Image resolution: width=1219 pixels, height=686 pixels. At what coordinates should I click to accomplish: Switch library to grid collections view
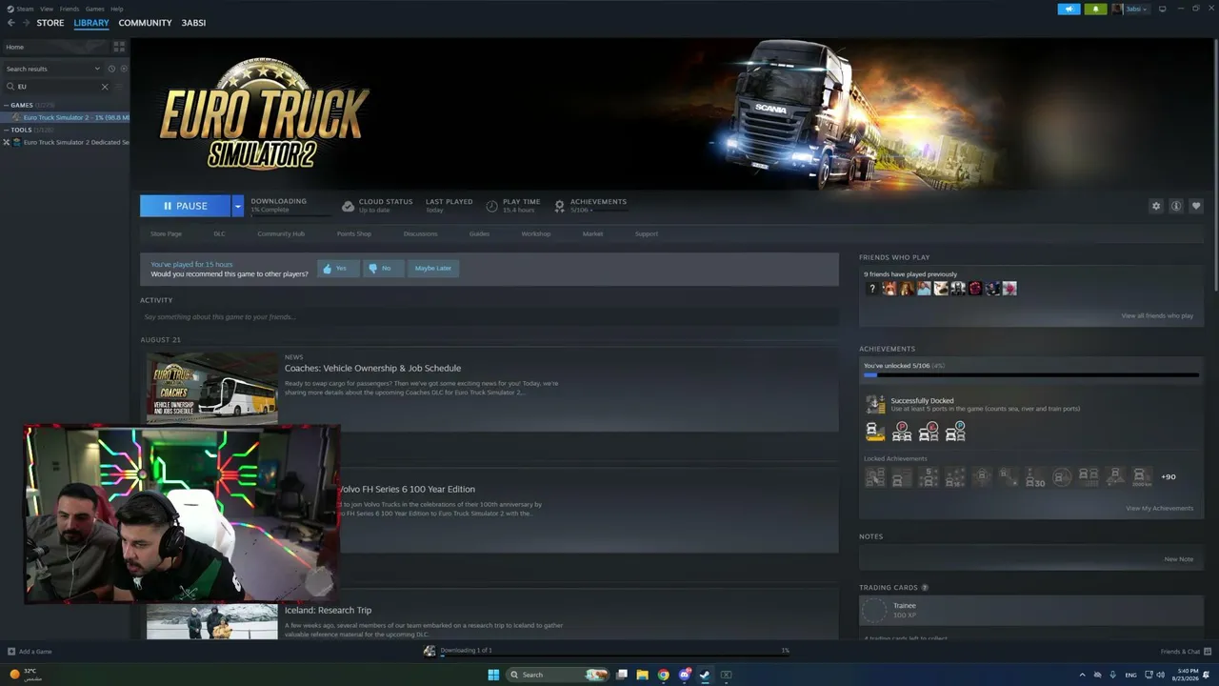(119, 46)
